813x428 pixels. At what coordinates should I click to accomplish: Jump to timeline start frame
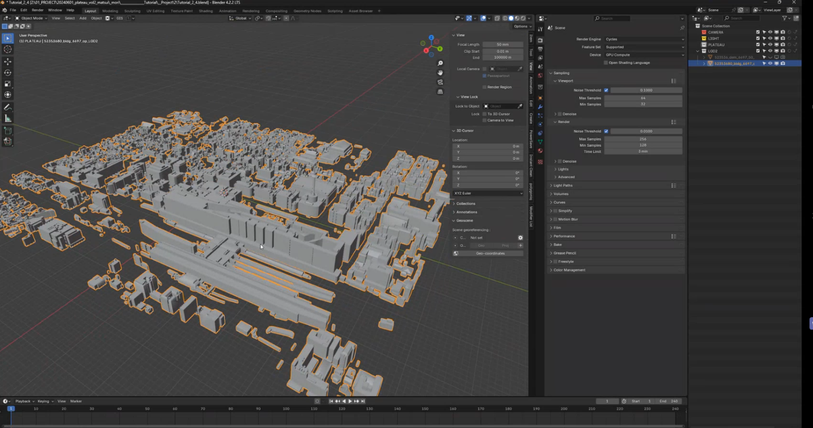click(x=331, y=401)
